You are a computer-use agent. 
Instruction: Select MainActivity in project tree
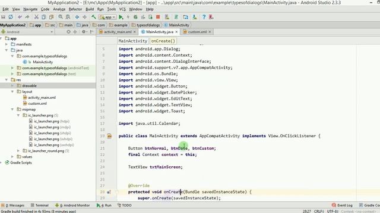43,62
